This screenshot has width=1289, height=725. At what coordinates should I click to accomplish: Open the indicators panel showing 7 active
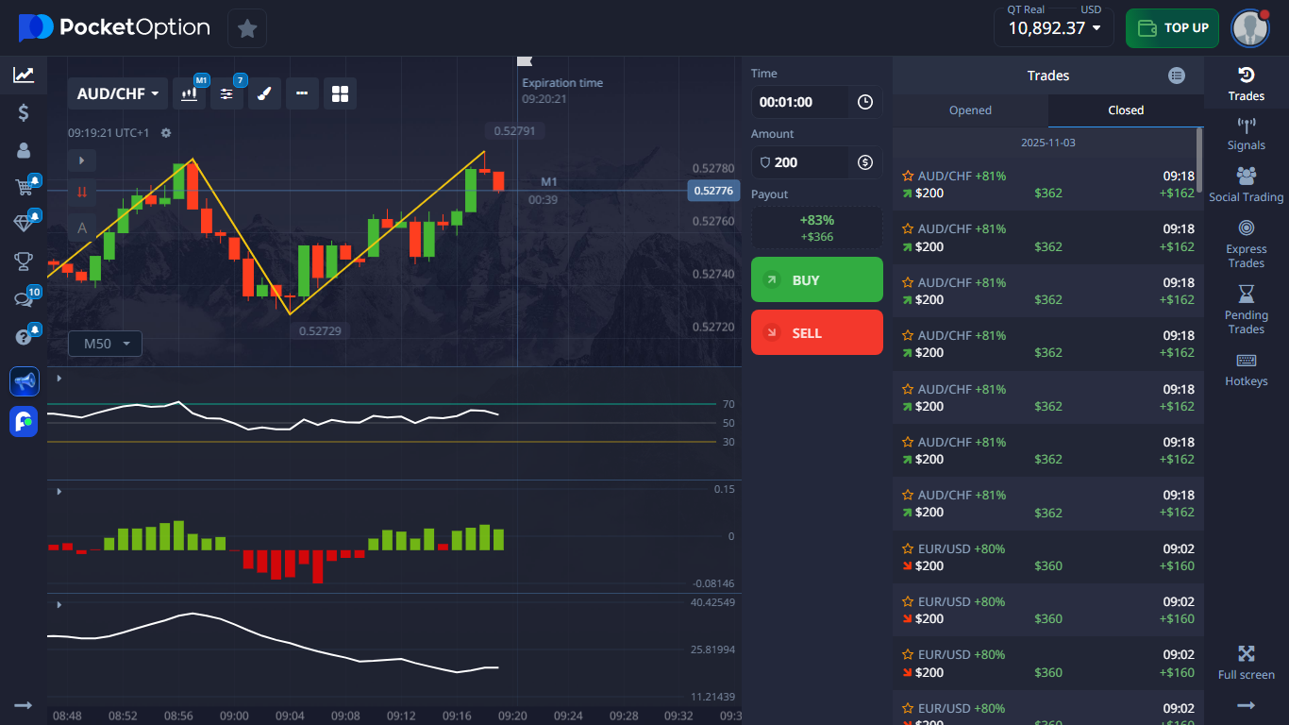pyautogui.click(x=226, y=93)
